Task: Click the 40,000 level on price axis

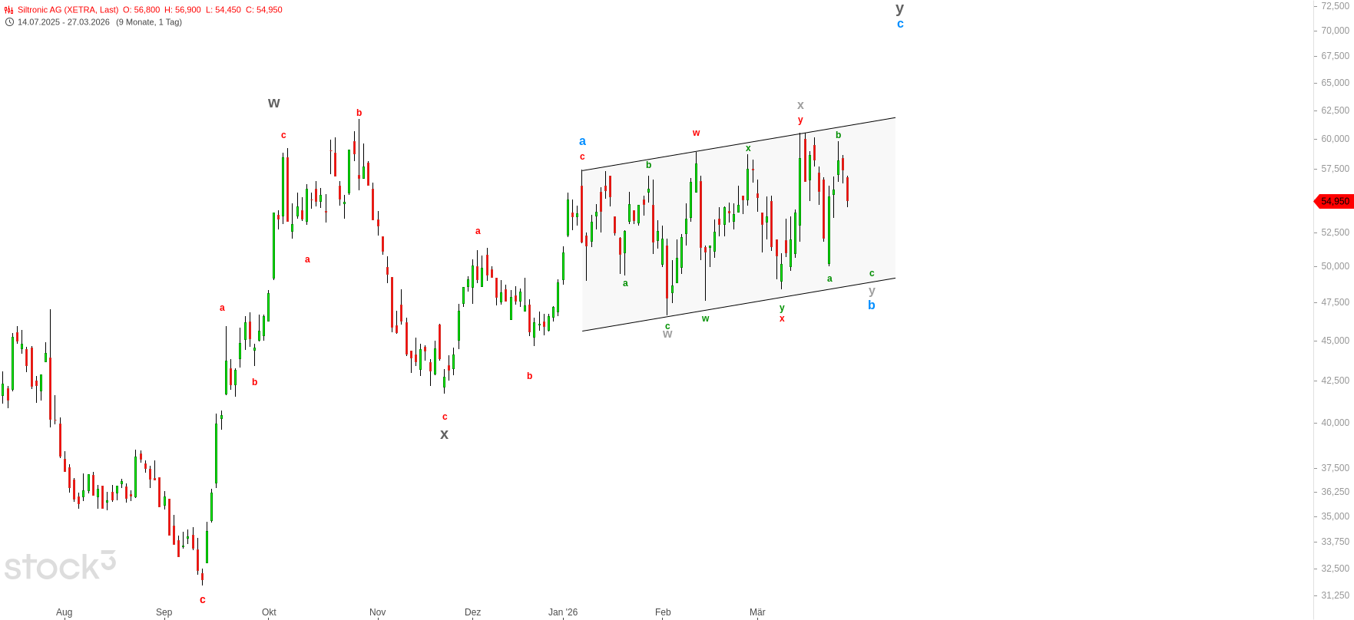Action: [x=1335, y=423]
